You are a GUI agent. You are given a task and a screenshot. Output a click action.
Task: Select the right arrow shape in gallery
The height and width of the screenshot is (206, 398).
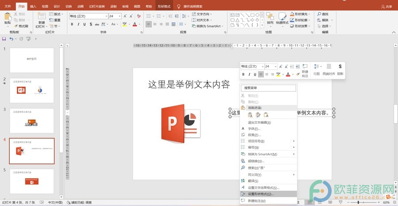[x=252, y=20]
